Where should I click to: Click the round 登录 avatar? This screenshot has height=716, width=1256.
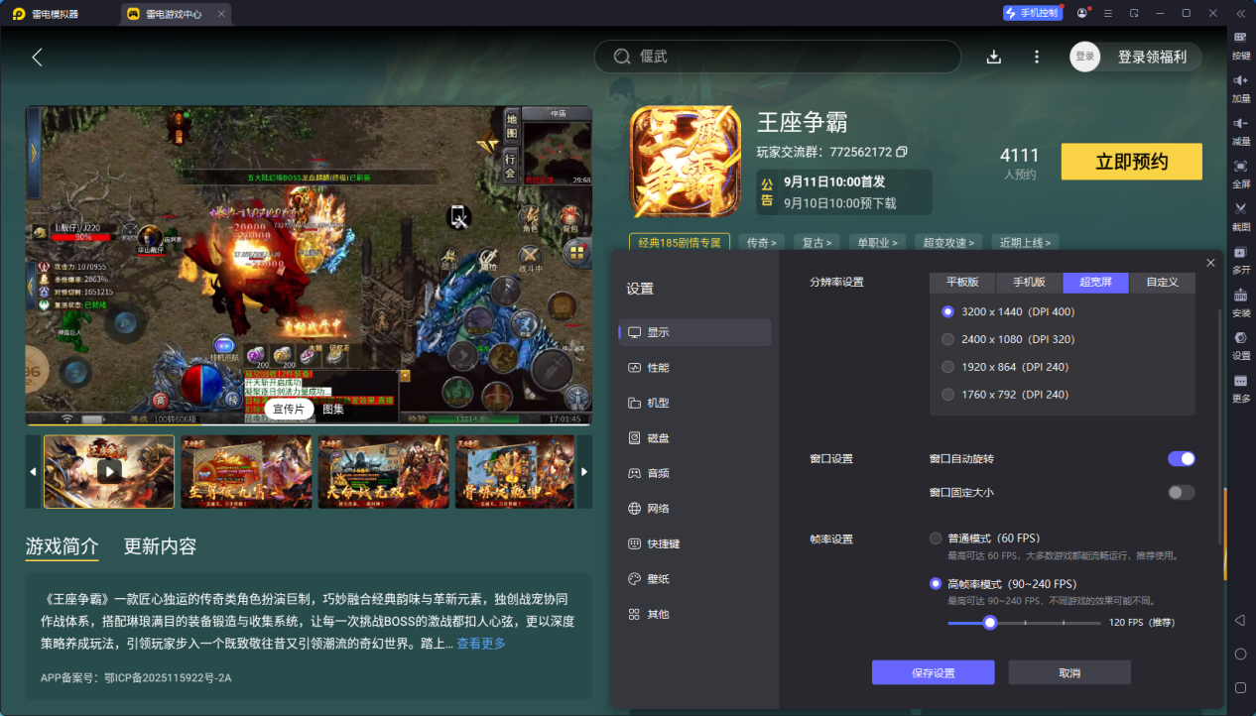(x=1085, y=57)
